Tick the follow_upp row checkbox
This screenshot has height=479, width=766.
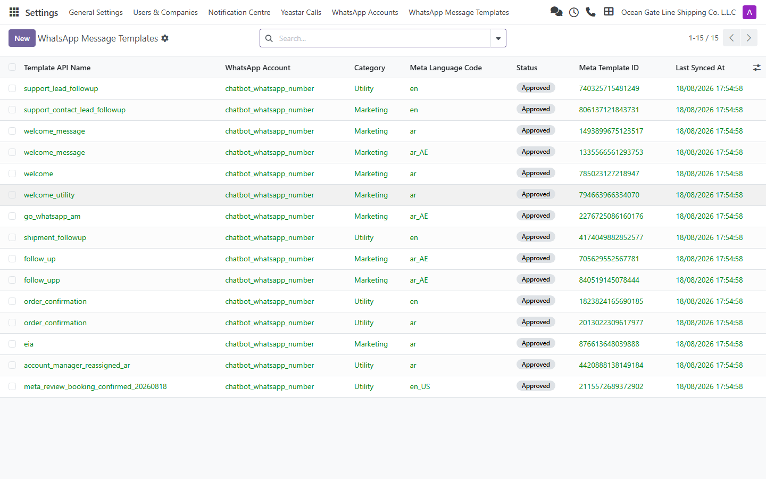[12, 280]
